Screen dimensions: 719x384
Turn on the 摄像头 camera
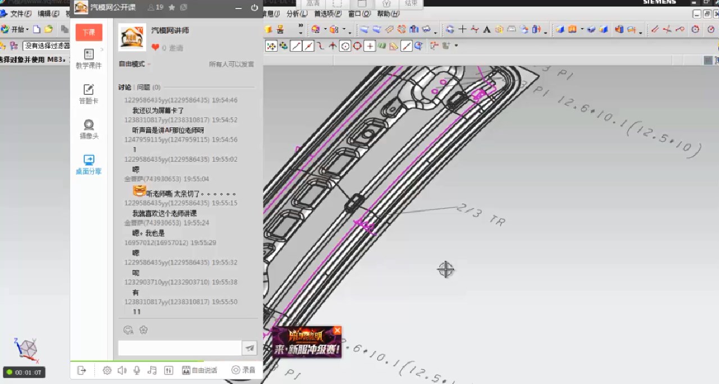pyautogui.click(x=89, y=129)
